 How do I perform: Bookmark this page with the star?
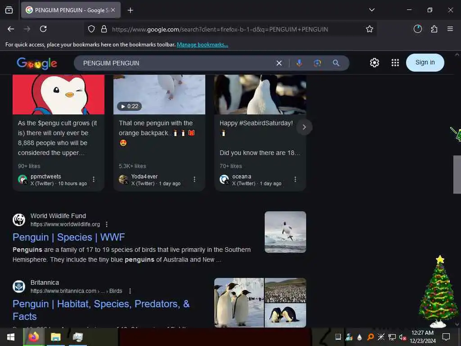[370, 29]
